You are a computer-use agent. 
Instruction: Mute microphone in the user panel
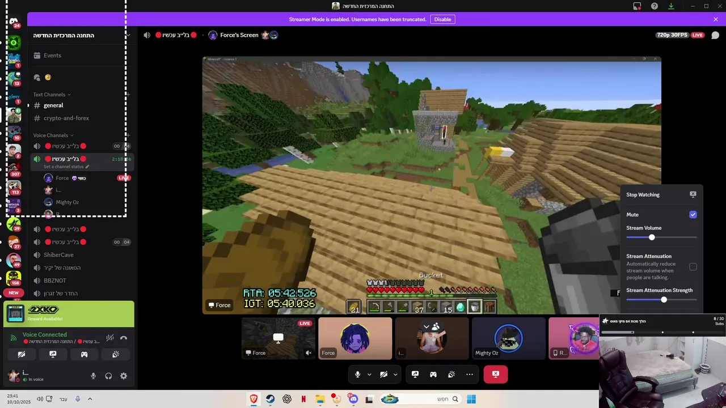point(94,376)
